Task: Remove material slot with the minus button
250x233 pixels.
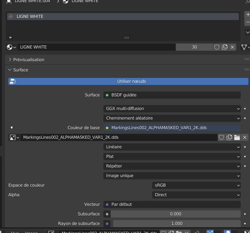Action: (x=248, y=22)
